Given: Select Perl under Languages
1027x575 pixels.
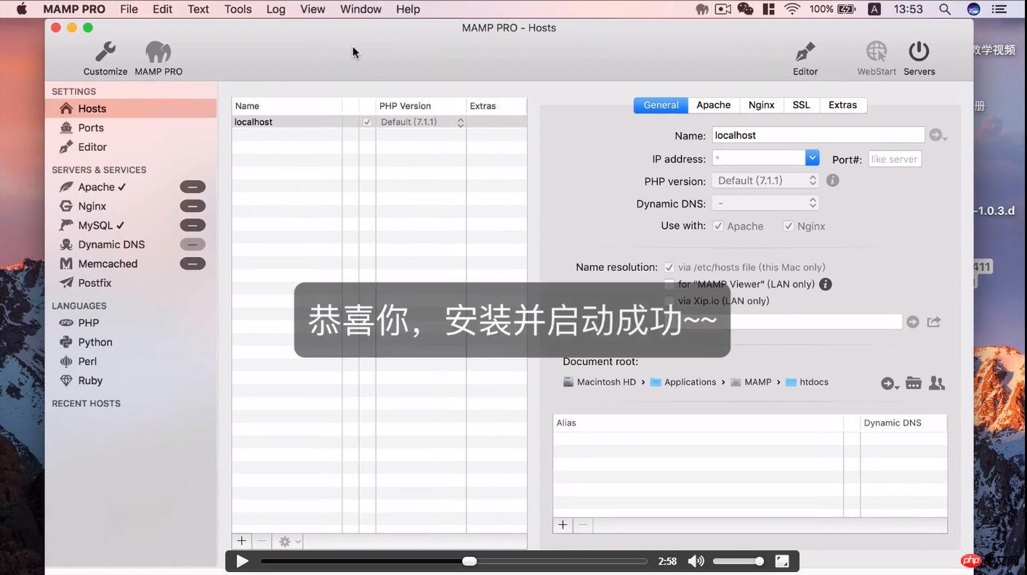Looking at the screenshot, I should (87, 362).
